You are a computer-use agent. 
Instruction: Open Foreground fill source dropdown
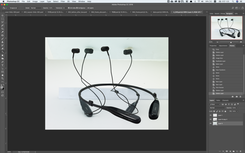14,8
